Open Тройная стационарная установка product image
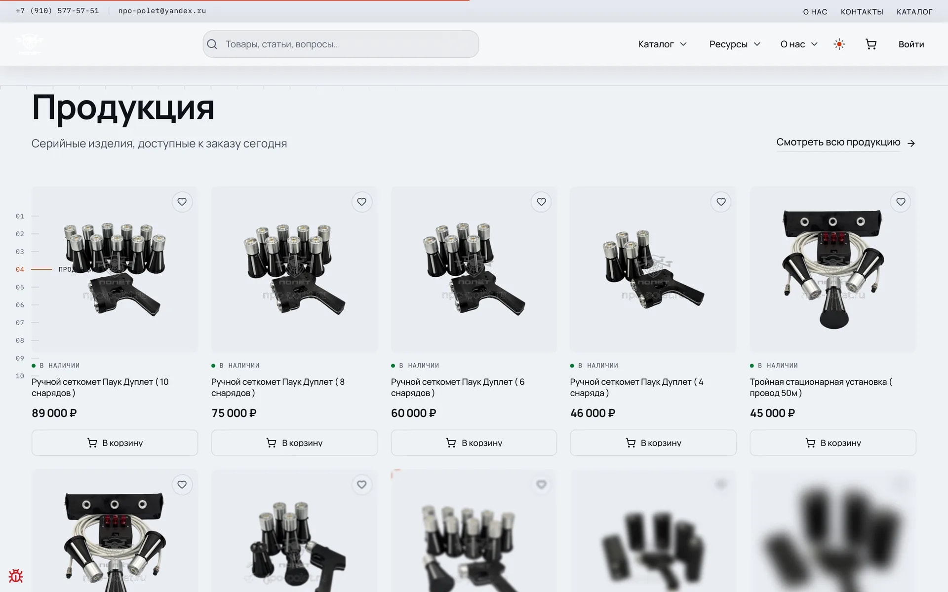 coord(833,269)
